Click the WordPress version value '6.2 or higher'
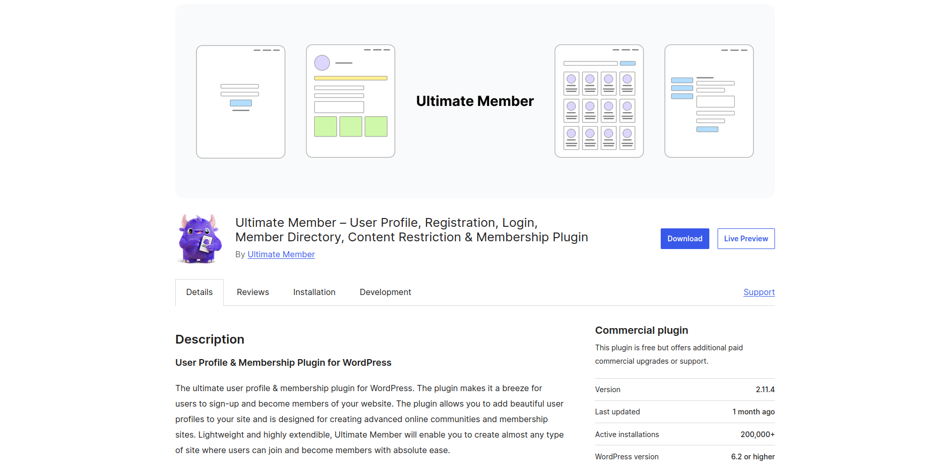This screenshot has width=943, height=465. tap(753, 457)
